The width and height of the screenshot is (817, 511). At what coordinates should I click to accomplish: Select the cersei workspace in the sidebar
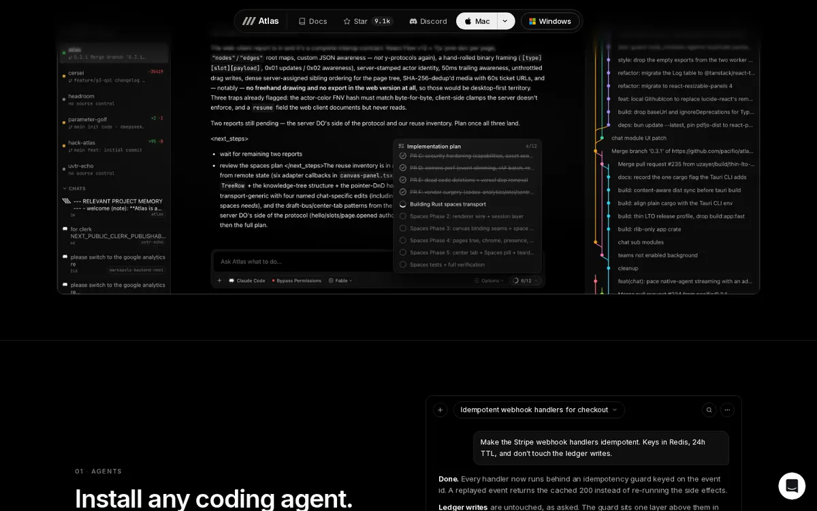point(113,76)
